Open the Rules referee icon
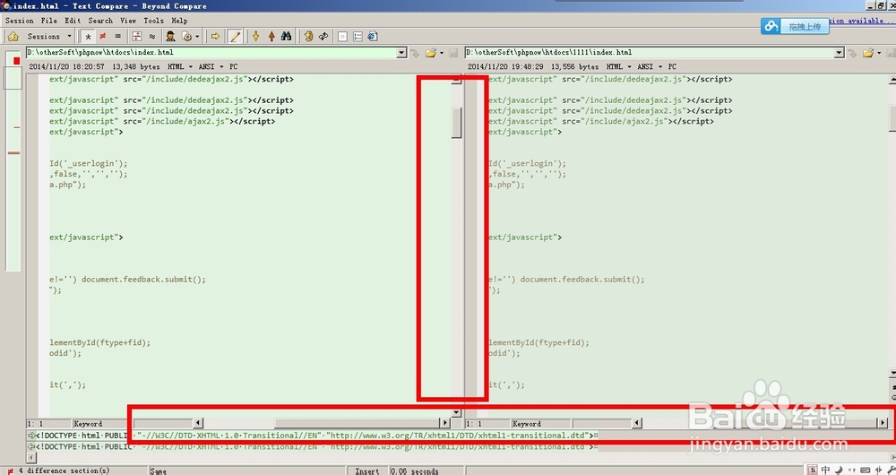 [x=170, y=37]
